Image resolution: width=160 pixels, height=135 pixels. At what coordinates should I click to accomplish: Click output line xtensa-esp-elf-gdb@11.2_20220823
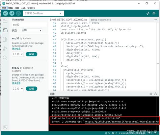pyautogui.click(x=79, y=112)
